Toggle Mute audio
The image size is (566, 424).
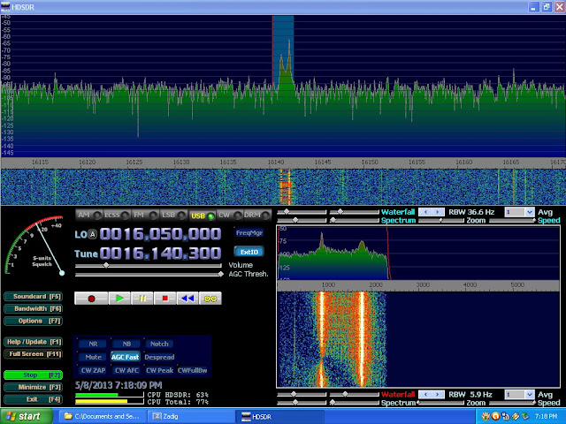pyautogui.click(x=93, y=357)
